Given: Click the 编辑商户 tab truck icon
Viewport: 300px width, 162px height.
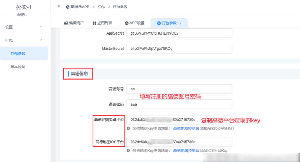Looking at the screenshot, I should click(x=66, y=23).
